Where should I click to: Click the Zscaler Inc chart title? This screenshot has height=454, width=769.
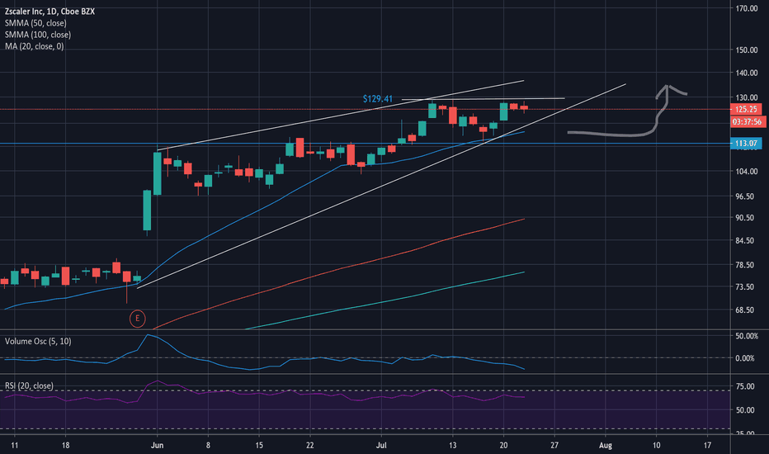[50, 12]
